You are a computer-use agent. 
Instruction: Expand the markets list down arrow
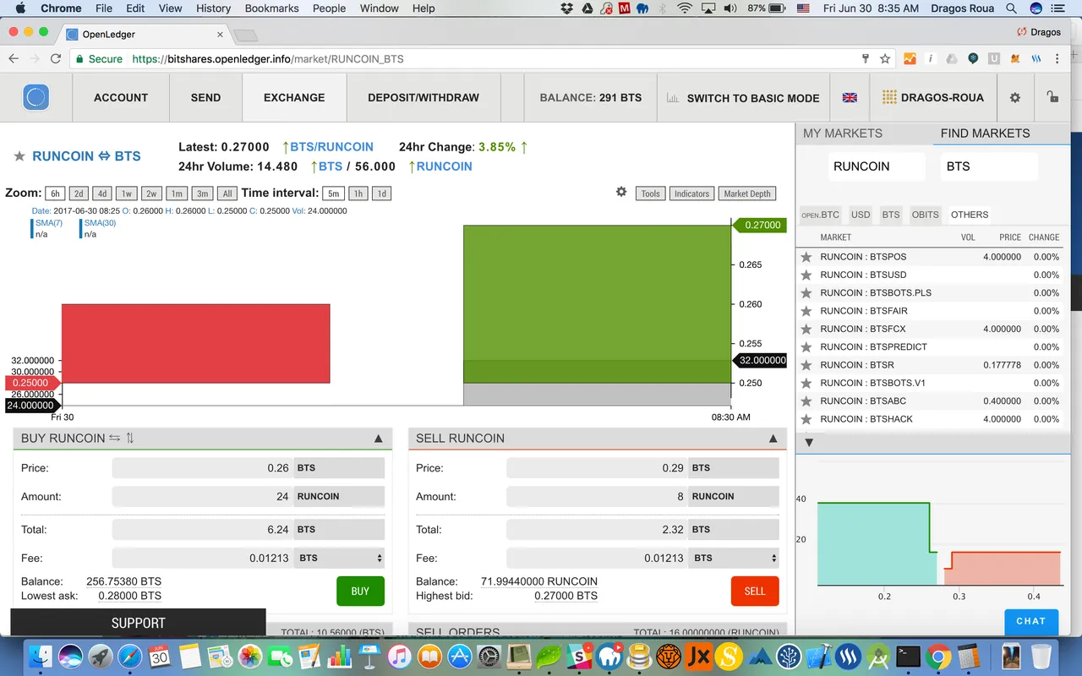pos(809,442)
